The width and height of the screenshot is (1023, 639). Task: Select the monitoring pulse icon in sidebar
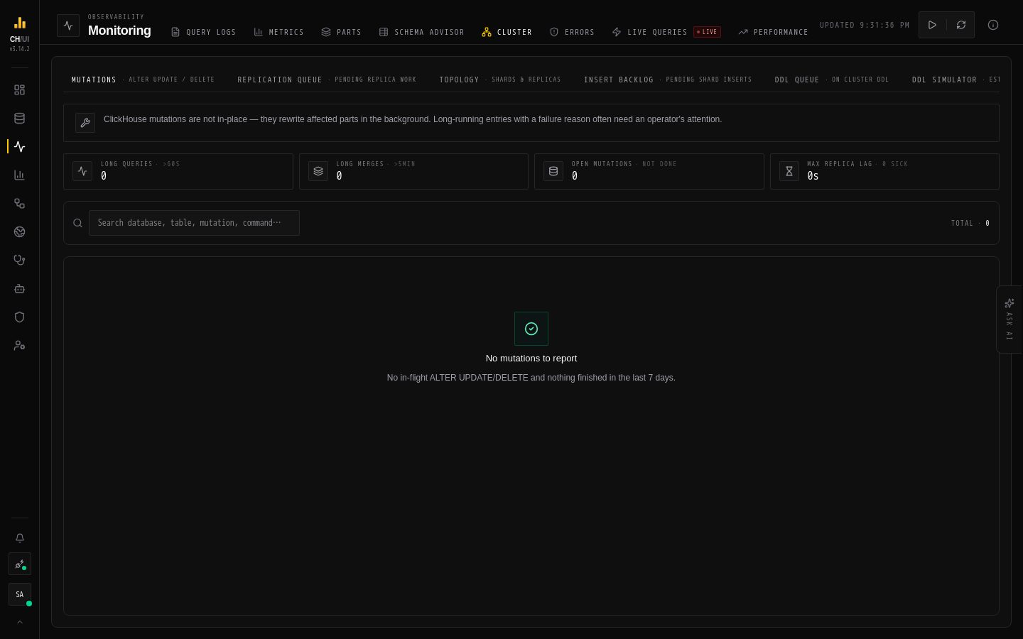[19, 147]
